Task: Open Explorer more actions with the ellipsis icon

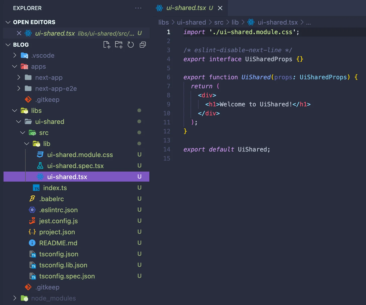Action: [138, 8]
